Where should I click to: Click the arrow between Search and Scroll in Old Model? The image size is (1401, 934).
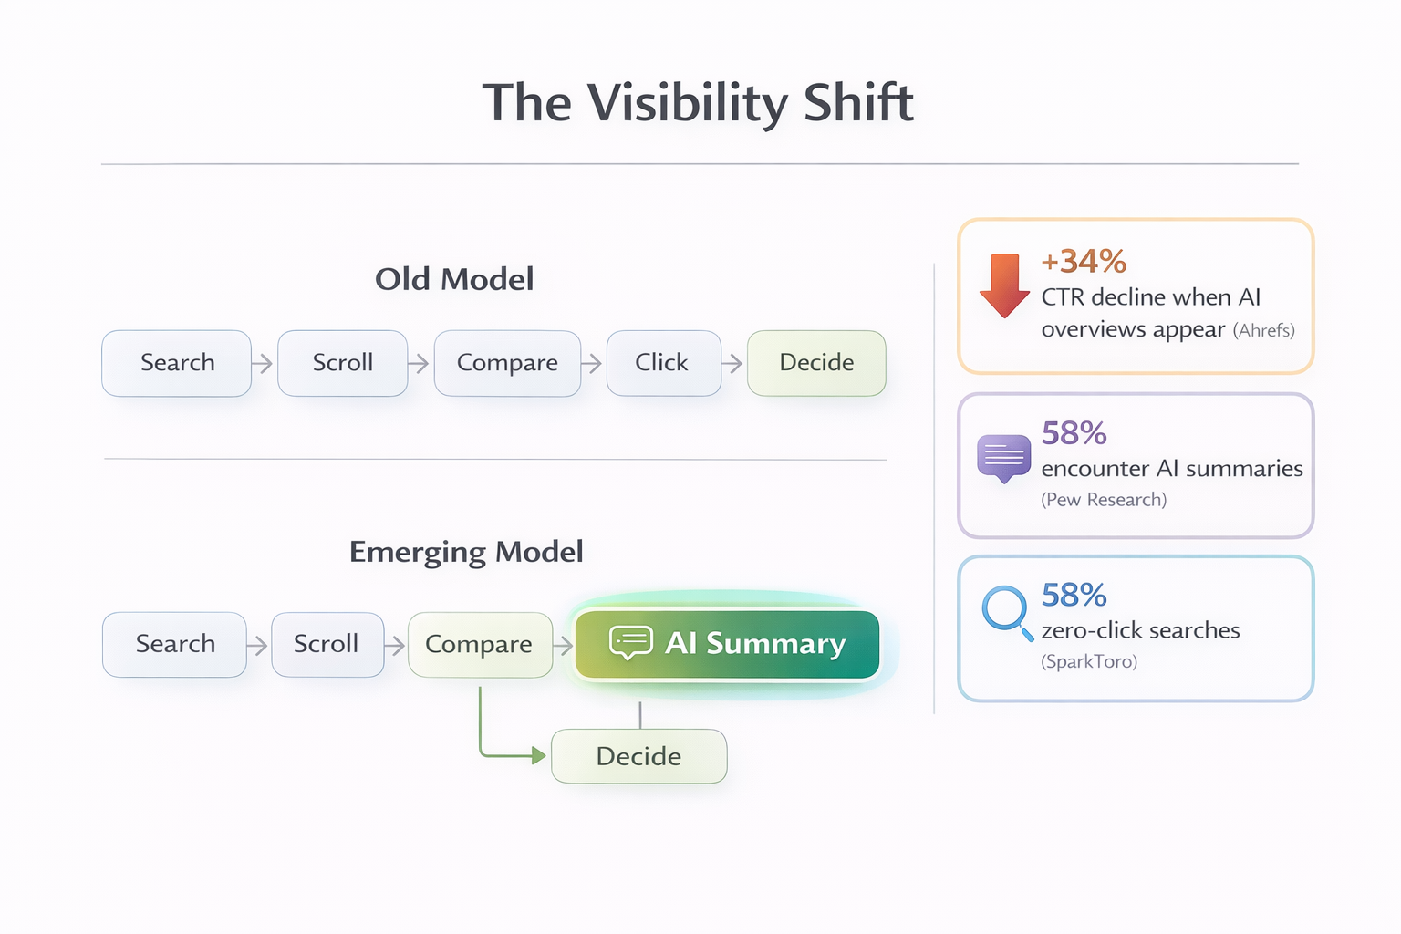(x=263, y=364)
